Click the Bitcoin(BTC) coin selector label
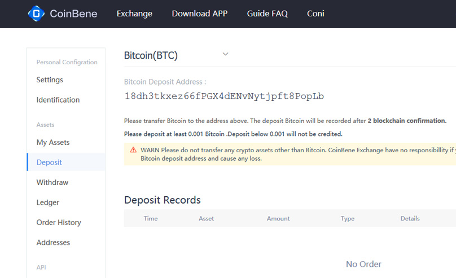 coord(151,55)
